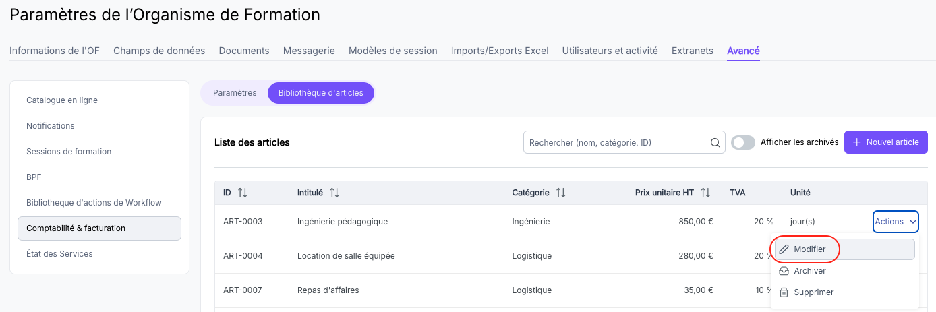Viewport: 936px width, 312px height.
Task: Click the 280,00 € price cell
Action: pos(696,256)
